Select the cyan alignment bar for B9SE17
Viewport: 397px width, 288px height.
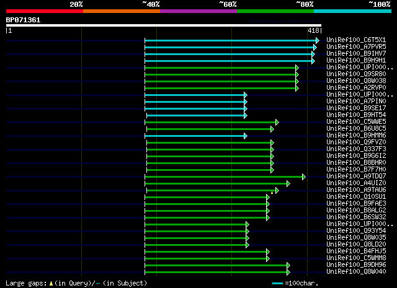pyautogui.click(x=194, y=109)
